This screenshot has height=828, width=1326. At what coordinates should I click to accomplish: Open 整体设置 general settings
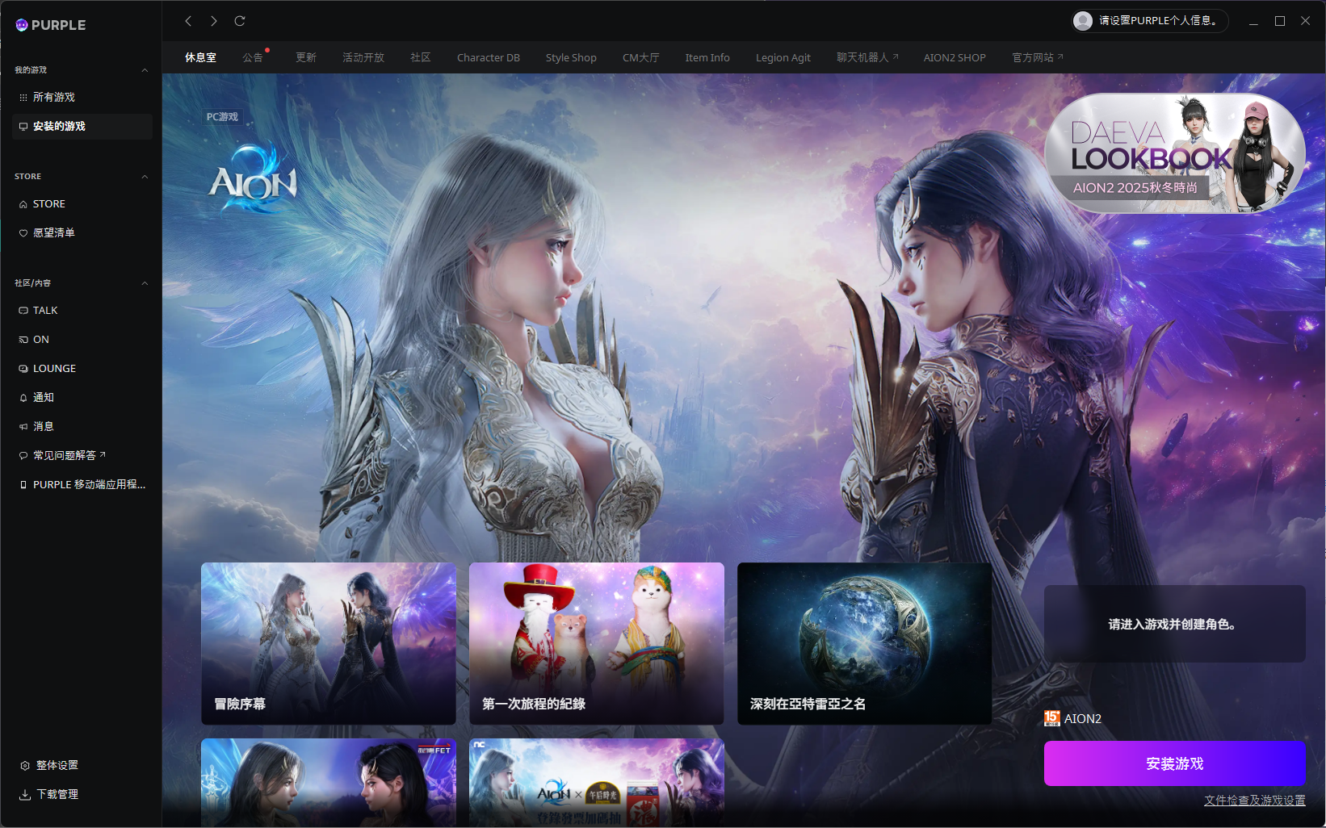tap(57, 766)
